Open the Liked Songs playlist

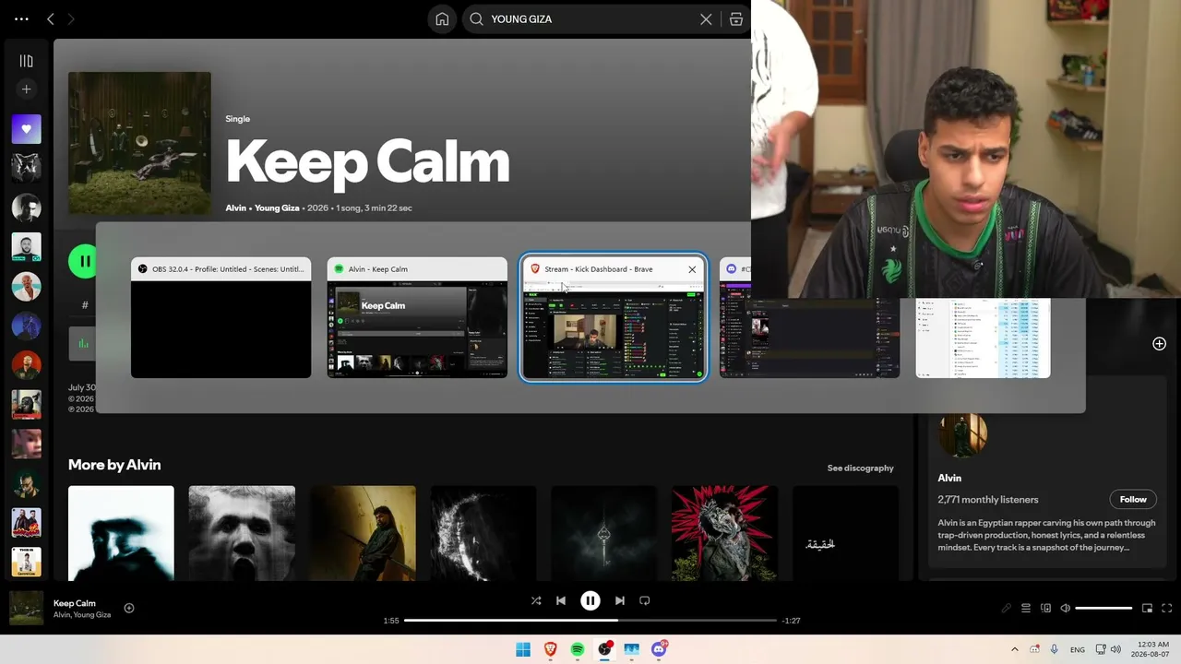[x=26, y=129]
